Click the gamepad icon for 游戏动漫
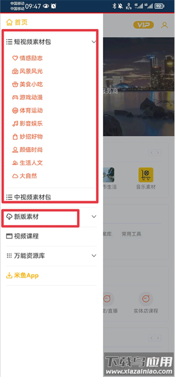Image resolution: width=175 pixels, height=377 pixels. (15, 98)
